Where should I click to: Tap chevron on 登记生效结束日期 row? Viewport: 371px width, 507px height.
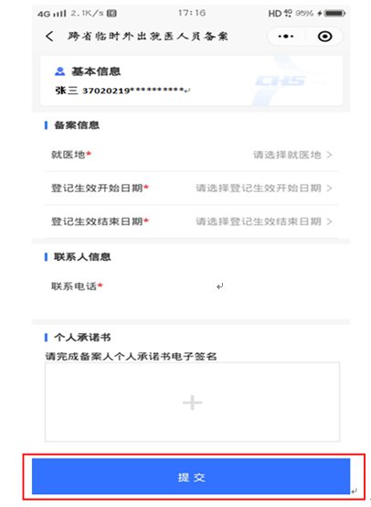tap(329, 221)
